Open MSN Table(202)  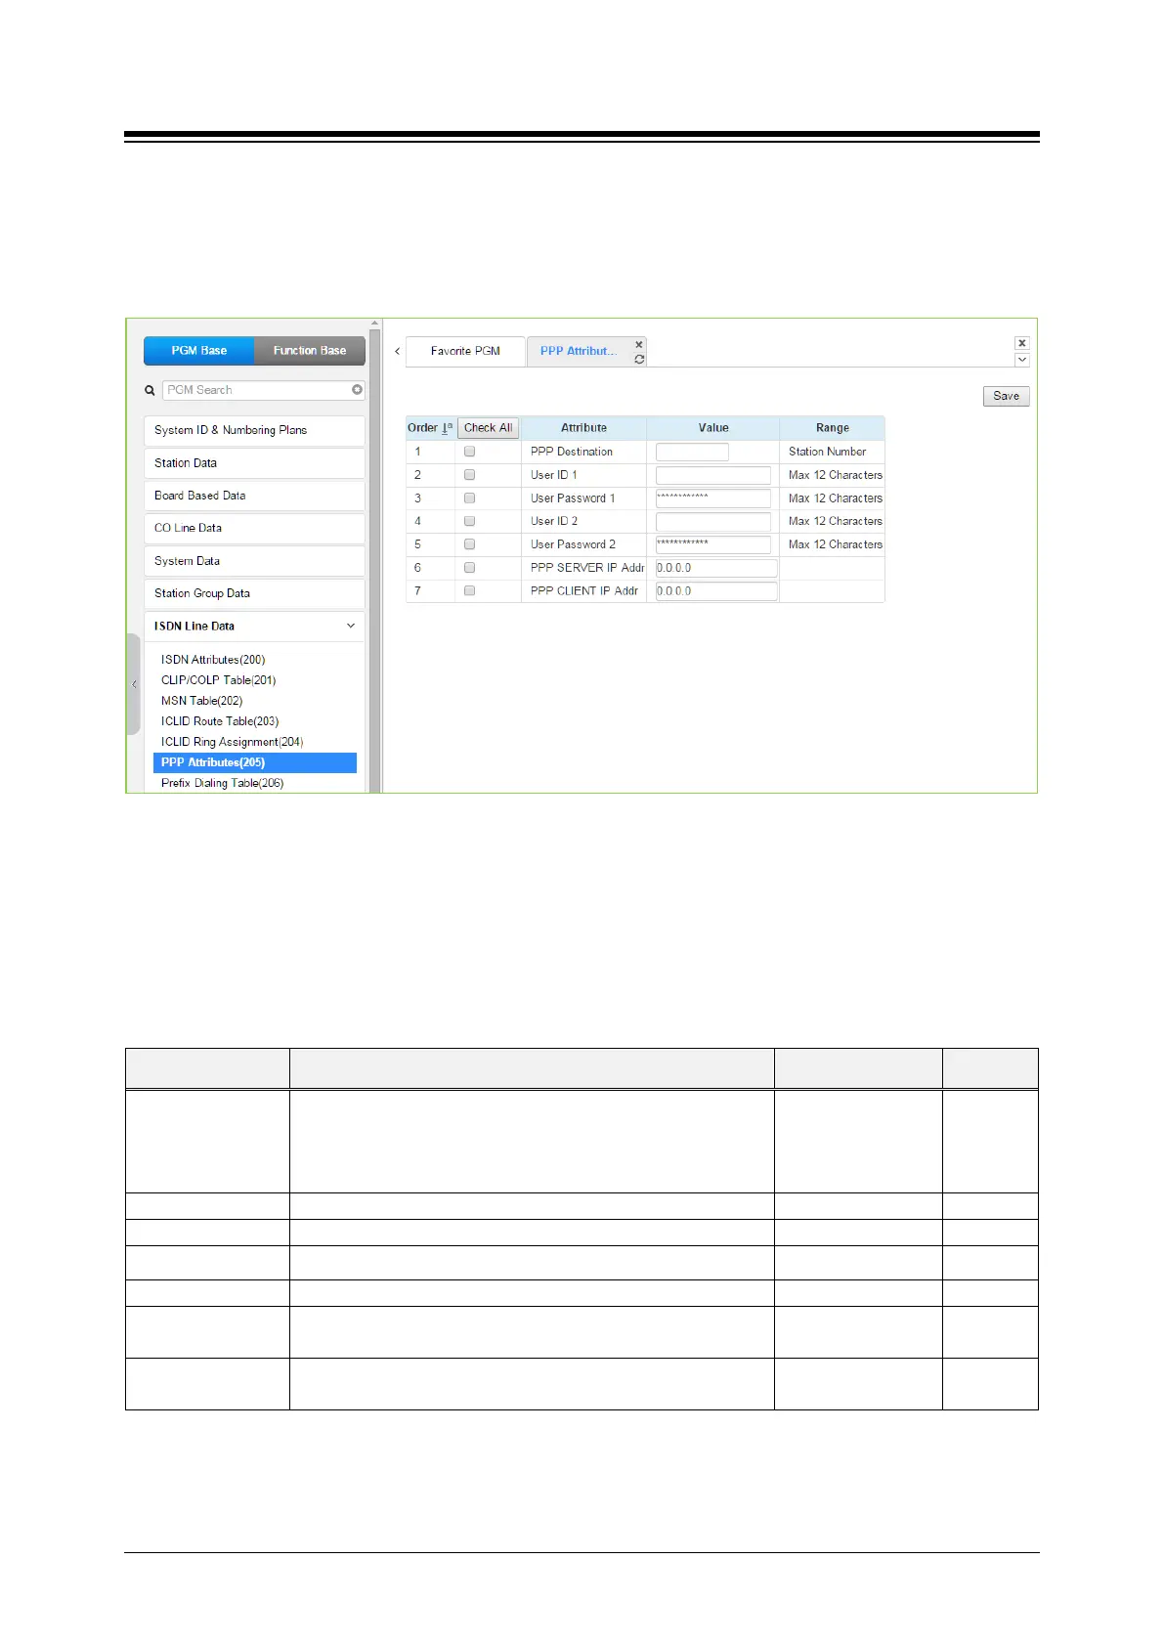tap(202, 701)
